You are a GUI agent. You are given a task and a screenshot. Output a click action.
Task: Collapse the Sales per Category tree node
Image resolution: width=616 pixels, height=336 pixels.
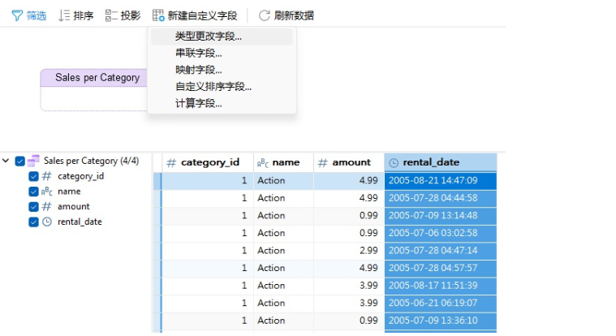pyautogui.click(x=6, y=161)
